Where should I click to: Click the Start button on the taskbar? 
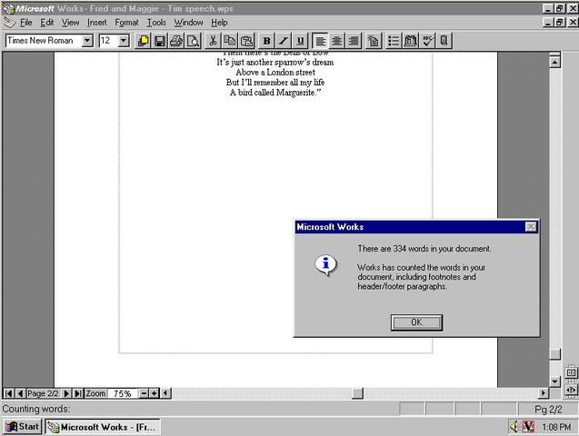[x=22, y=427]
